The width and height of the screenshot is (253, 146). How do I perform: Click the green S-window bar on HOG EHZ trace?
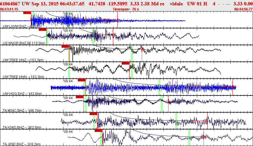pyautogui.click(x=159, y=87)
